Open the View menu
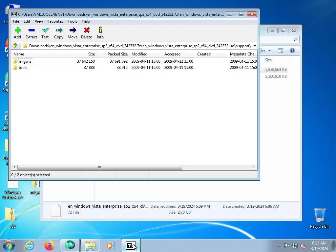The image size is (336, 252). coord(39,21)
